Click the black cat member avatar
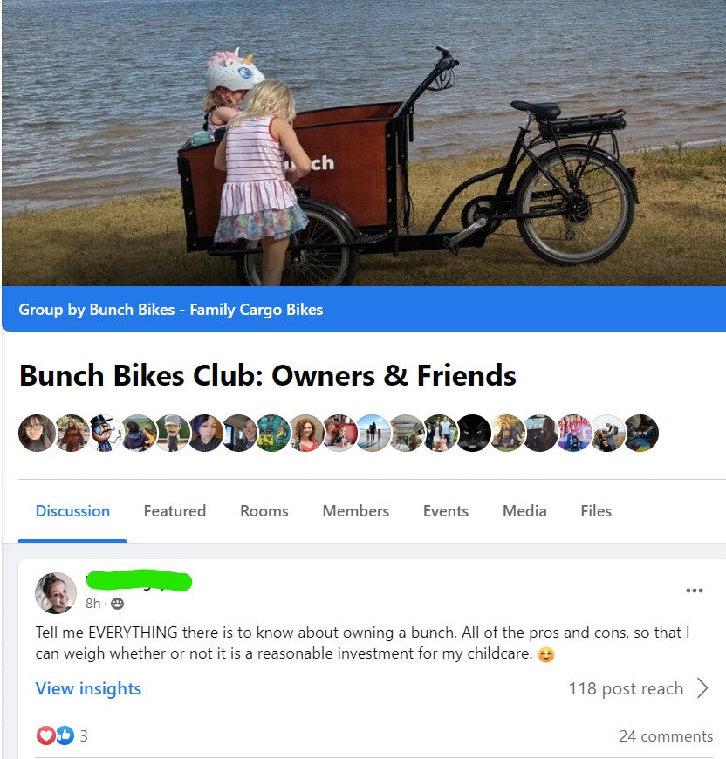726x759 pixels. coord(473,433)
